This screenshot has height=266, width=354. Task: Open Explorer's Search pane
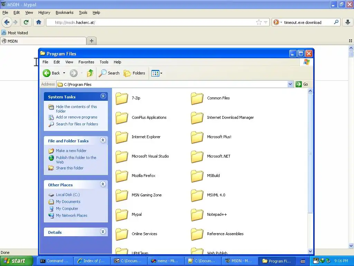(109, 73)
